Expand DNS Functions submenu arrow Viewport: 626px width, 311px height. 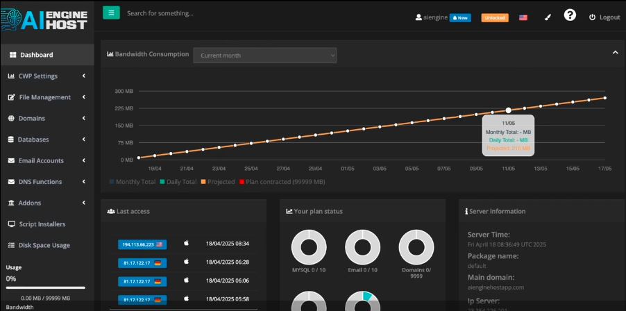point(84,182)
